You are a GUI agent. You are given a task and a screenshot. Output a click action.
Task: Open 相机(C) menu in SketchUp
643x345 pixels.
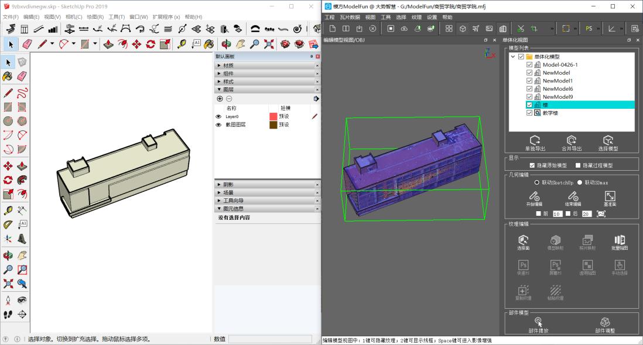coord(74,17)
